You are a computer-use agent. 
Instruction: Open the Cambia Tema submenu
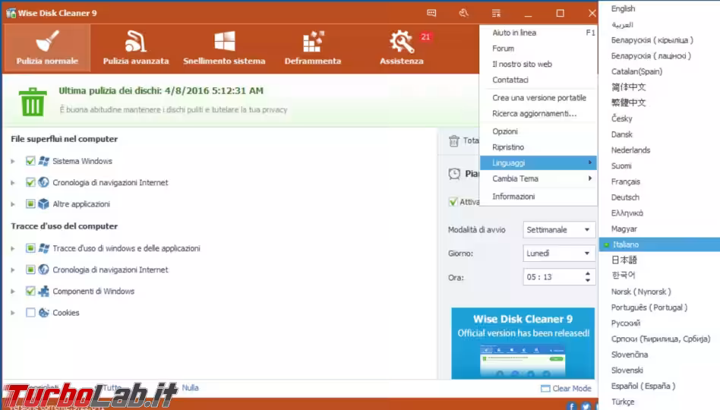(x=538, y=178)
